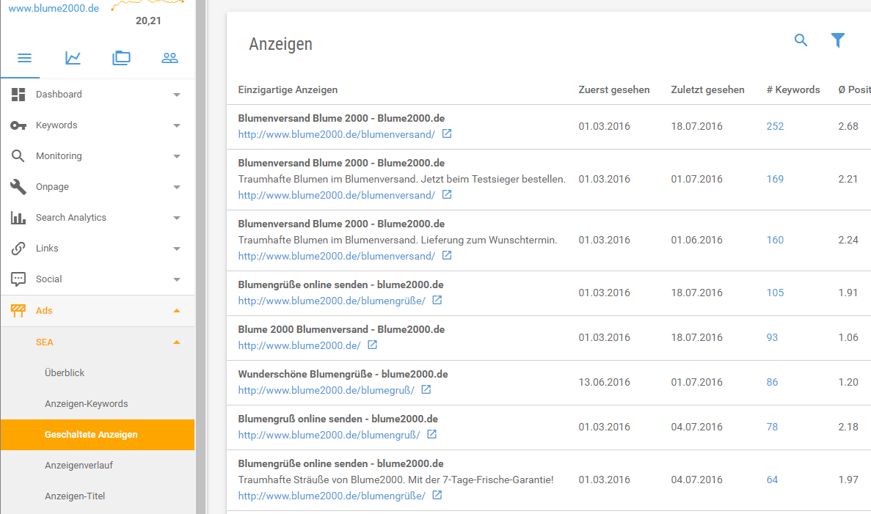Click the Dashboard grid icon
The image size is (871, 514).
[18, 95]
